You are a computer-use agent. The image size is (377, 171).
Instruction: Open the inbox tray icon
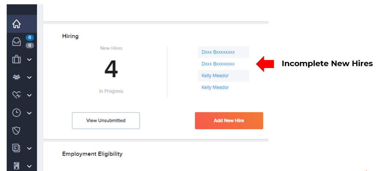pos(16,42)
